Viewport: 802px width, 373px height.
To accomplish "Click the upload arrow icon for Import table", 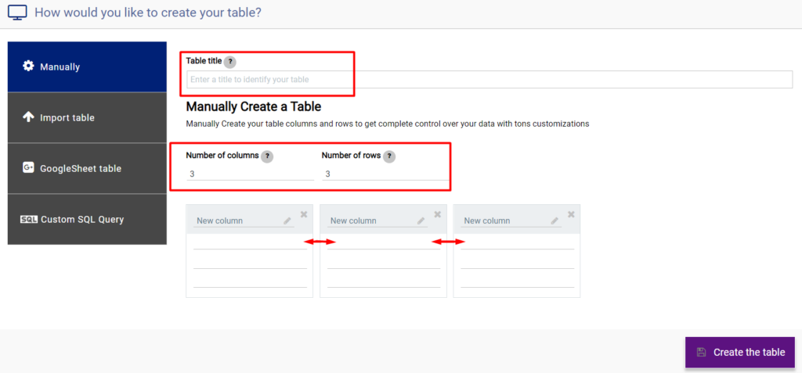I will point(28,117).
